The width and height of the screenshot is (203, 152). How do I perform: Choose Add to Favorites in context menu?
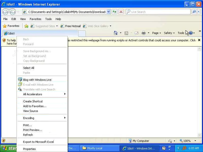click(42, 106)
